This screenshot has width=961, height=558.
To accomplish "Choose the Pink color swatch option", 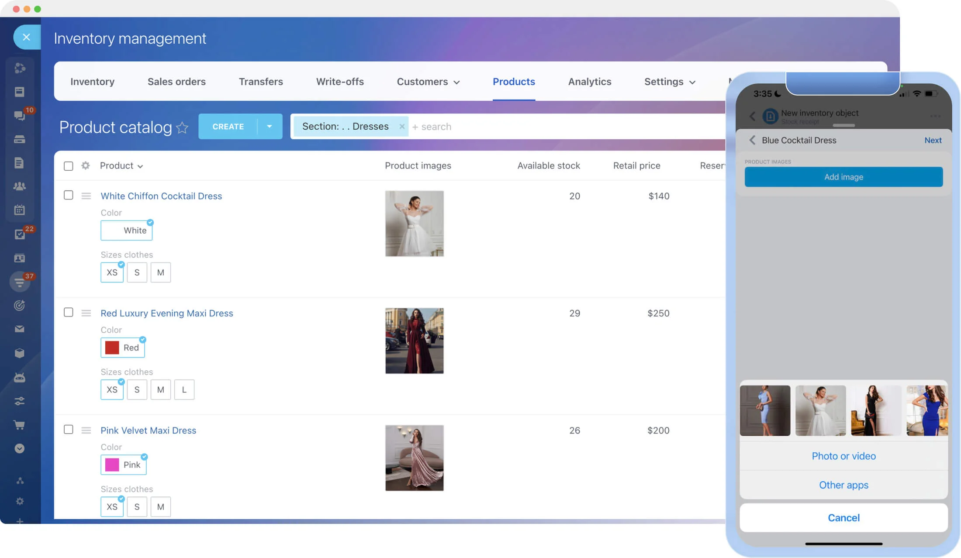I will 124,465.
